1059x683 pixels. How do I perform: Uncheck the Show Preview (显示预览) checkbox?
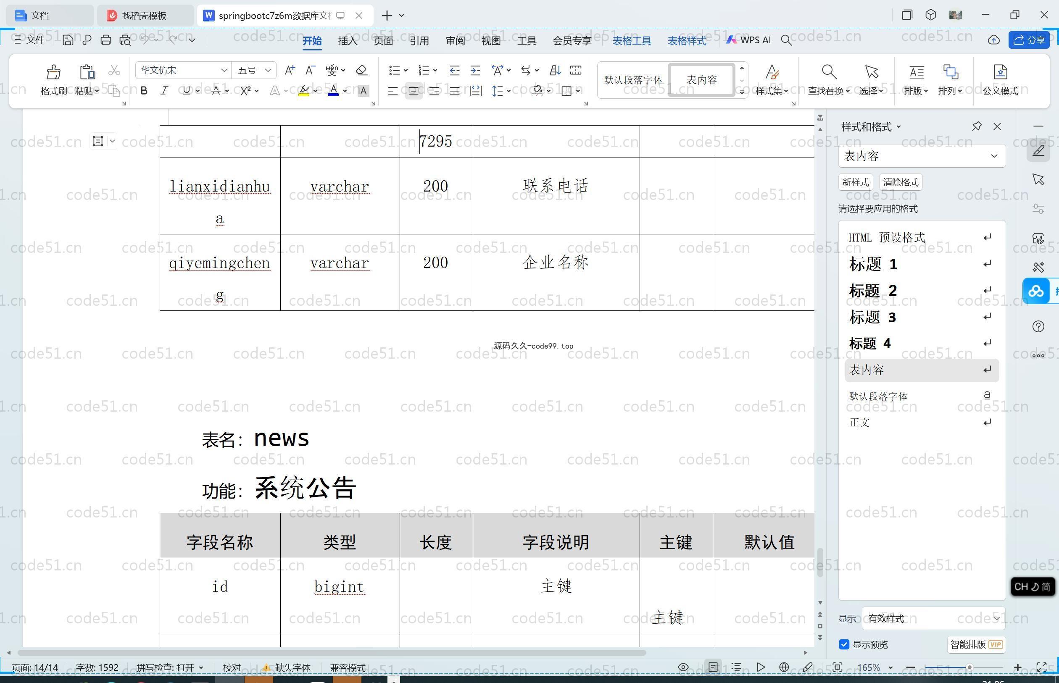[844, 644]
